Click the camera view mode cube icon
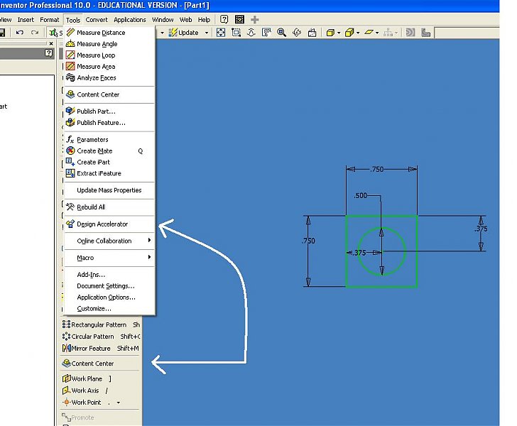Image resolution: width=517 pixels, height=426 pixels. [x=349, y=33]
